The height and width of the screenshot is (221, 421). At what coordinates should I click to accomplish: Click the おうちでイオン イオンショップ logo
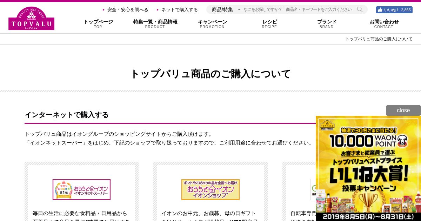click(210, 190)
